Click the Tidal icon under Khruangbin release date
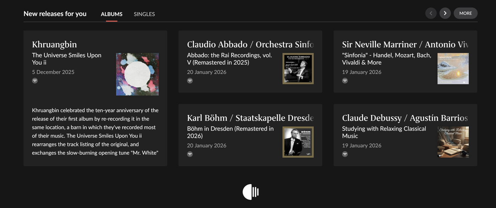 point(35,81)
